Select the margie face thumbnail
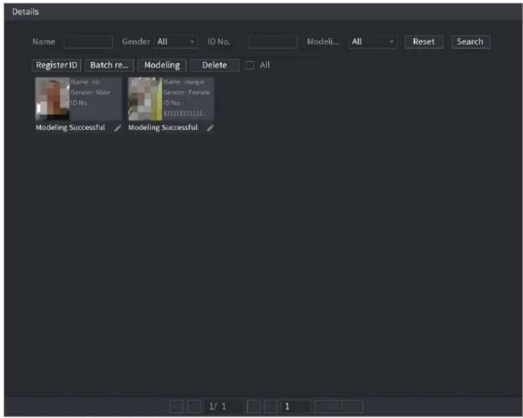This screenshot has height=418, width=523. (x=145, y=99)
